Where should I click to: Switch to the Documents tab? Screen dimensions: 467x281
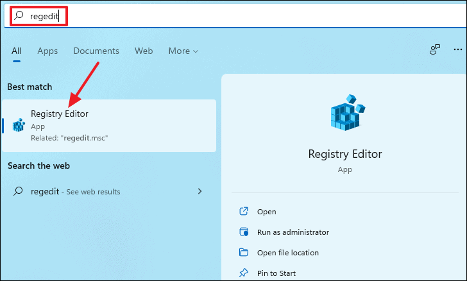(x=96, y=51)
